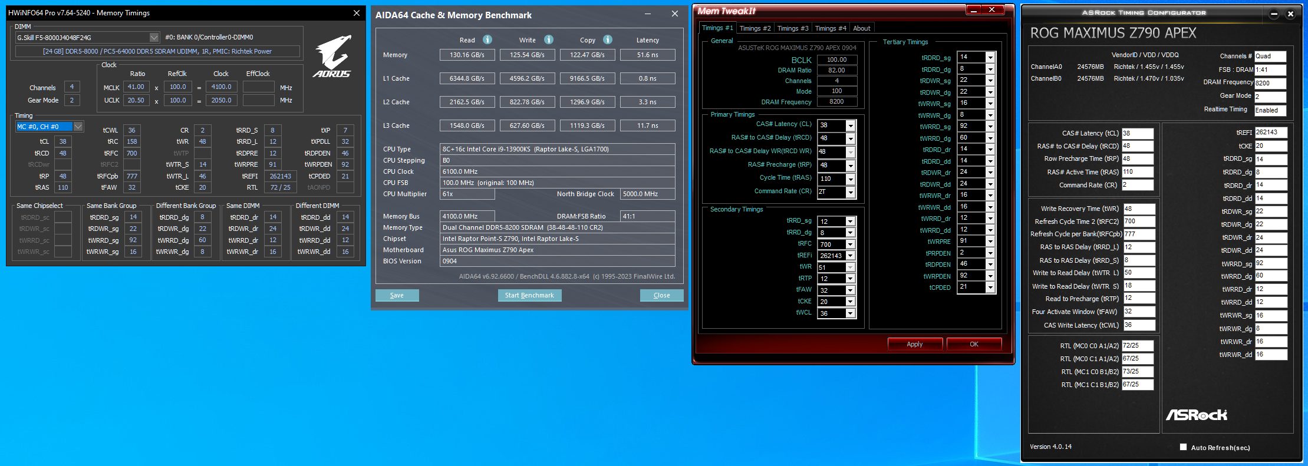Click DRAM Frequency 8200 field in ASRock Configurator
Screen dimensions: 1308x466
[1270, 83]
